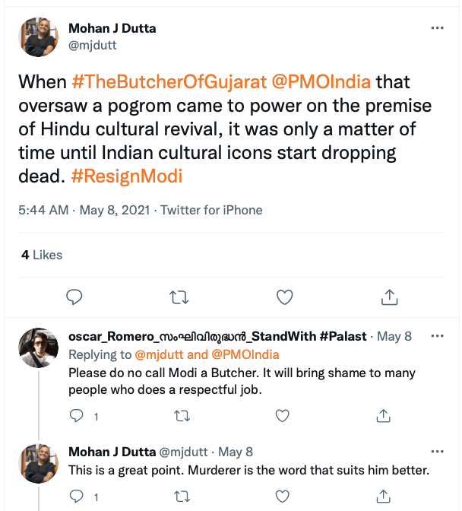
Task: Like oscar_Romero's reply
Action: pos(282,416)
